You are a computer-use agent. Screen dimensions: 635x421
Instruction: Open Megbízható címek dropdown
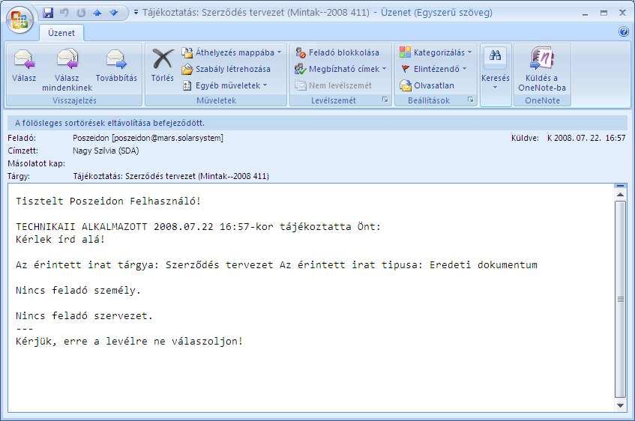(384, 69)
